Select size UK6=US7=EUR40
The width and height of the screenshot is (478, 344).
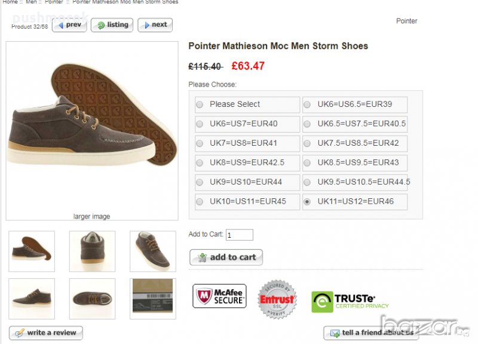[x=200, y=124]
